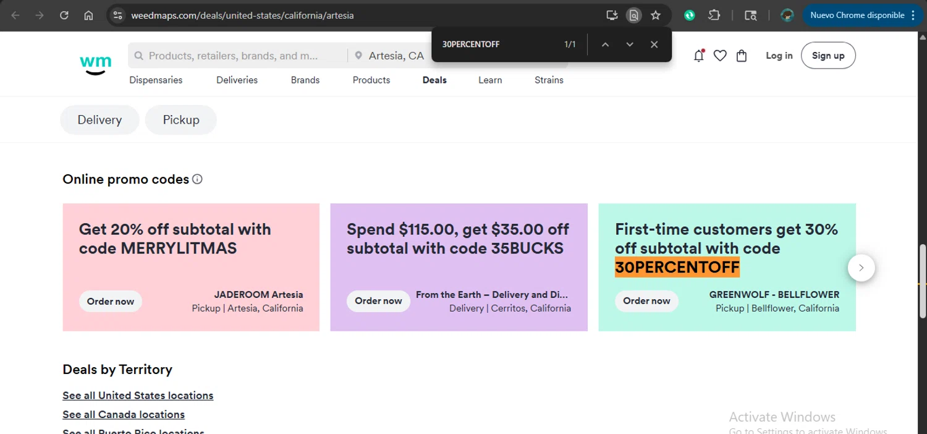Jump to previous find result
This screenshot has height=434, width=927.
click(605, 45)
